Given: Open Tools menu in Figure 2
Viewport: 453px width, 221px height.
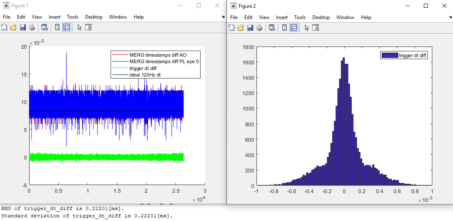Looking at the screenshot, I should click(300, 17).
